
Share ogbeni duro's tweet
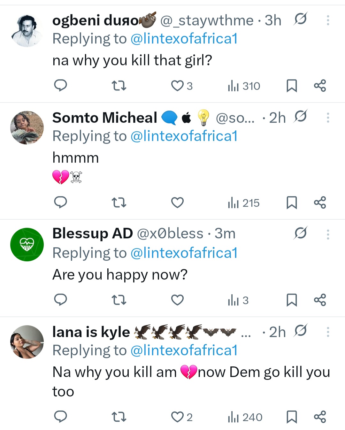(x=320, y=86)
